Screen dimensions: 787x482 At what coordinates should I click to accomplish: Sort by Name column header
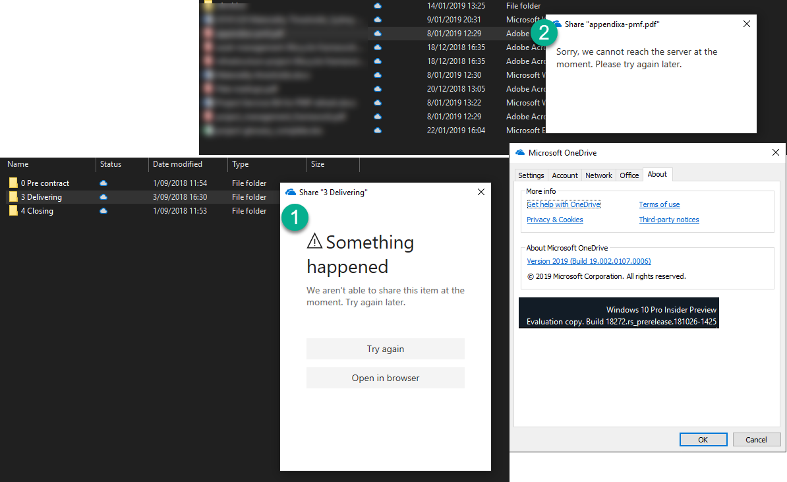click(x=18, y=164)
